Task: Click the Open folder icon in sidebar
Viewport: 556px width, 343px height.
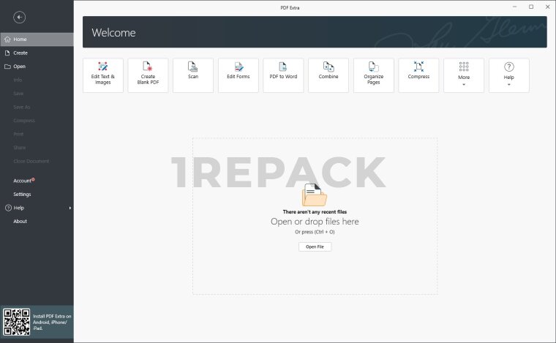Action: point(7,67)
